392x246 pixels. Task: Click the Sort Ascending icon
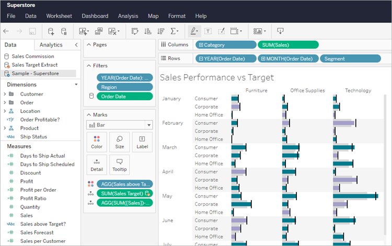tap(148, 31)
